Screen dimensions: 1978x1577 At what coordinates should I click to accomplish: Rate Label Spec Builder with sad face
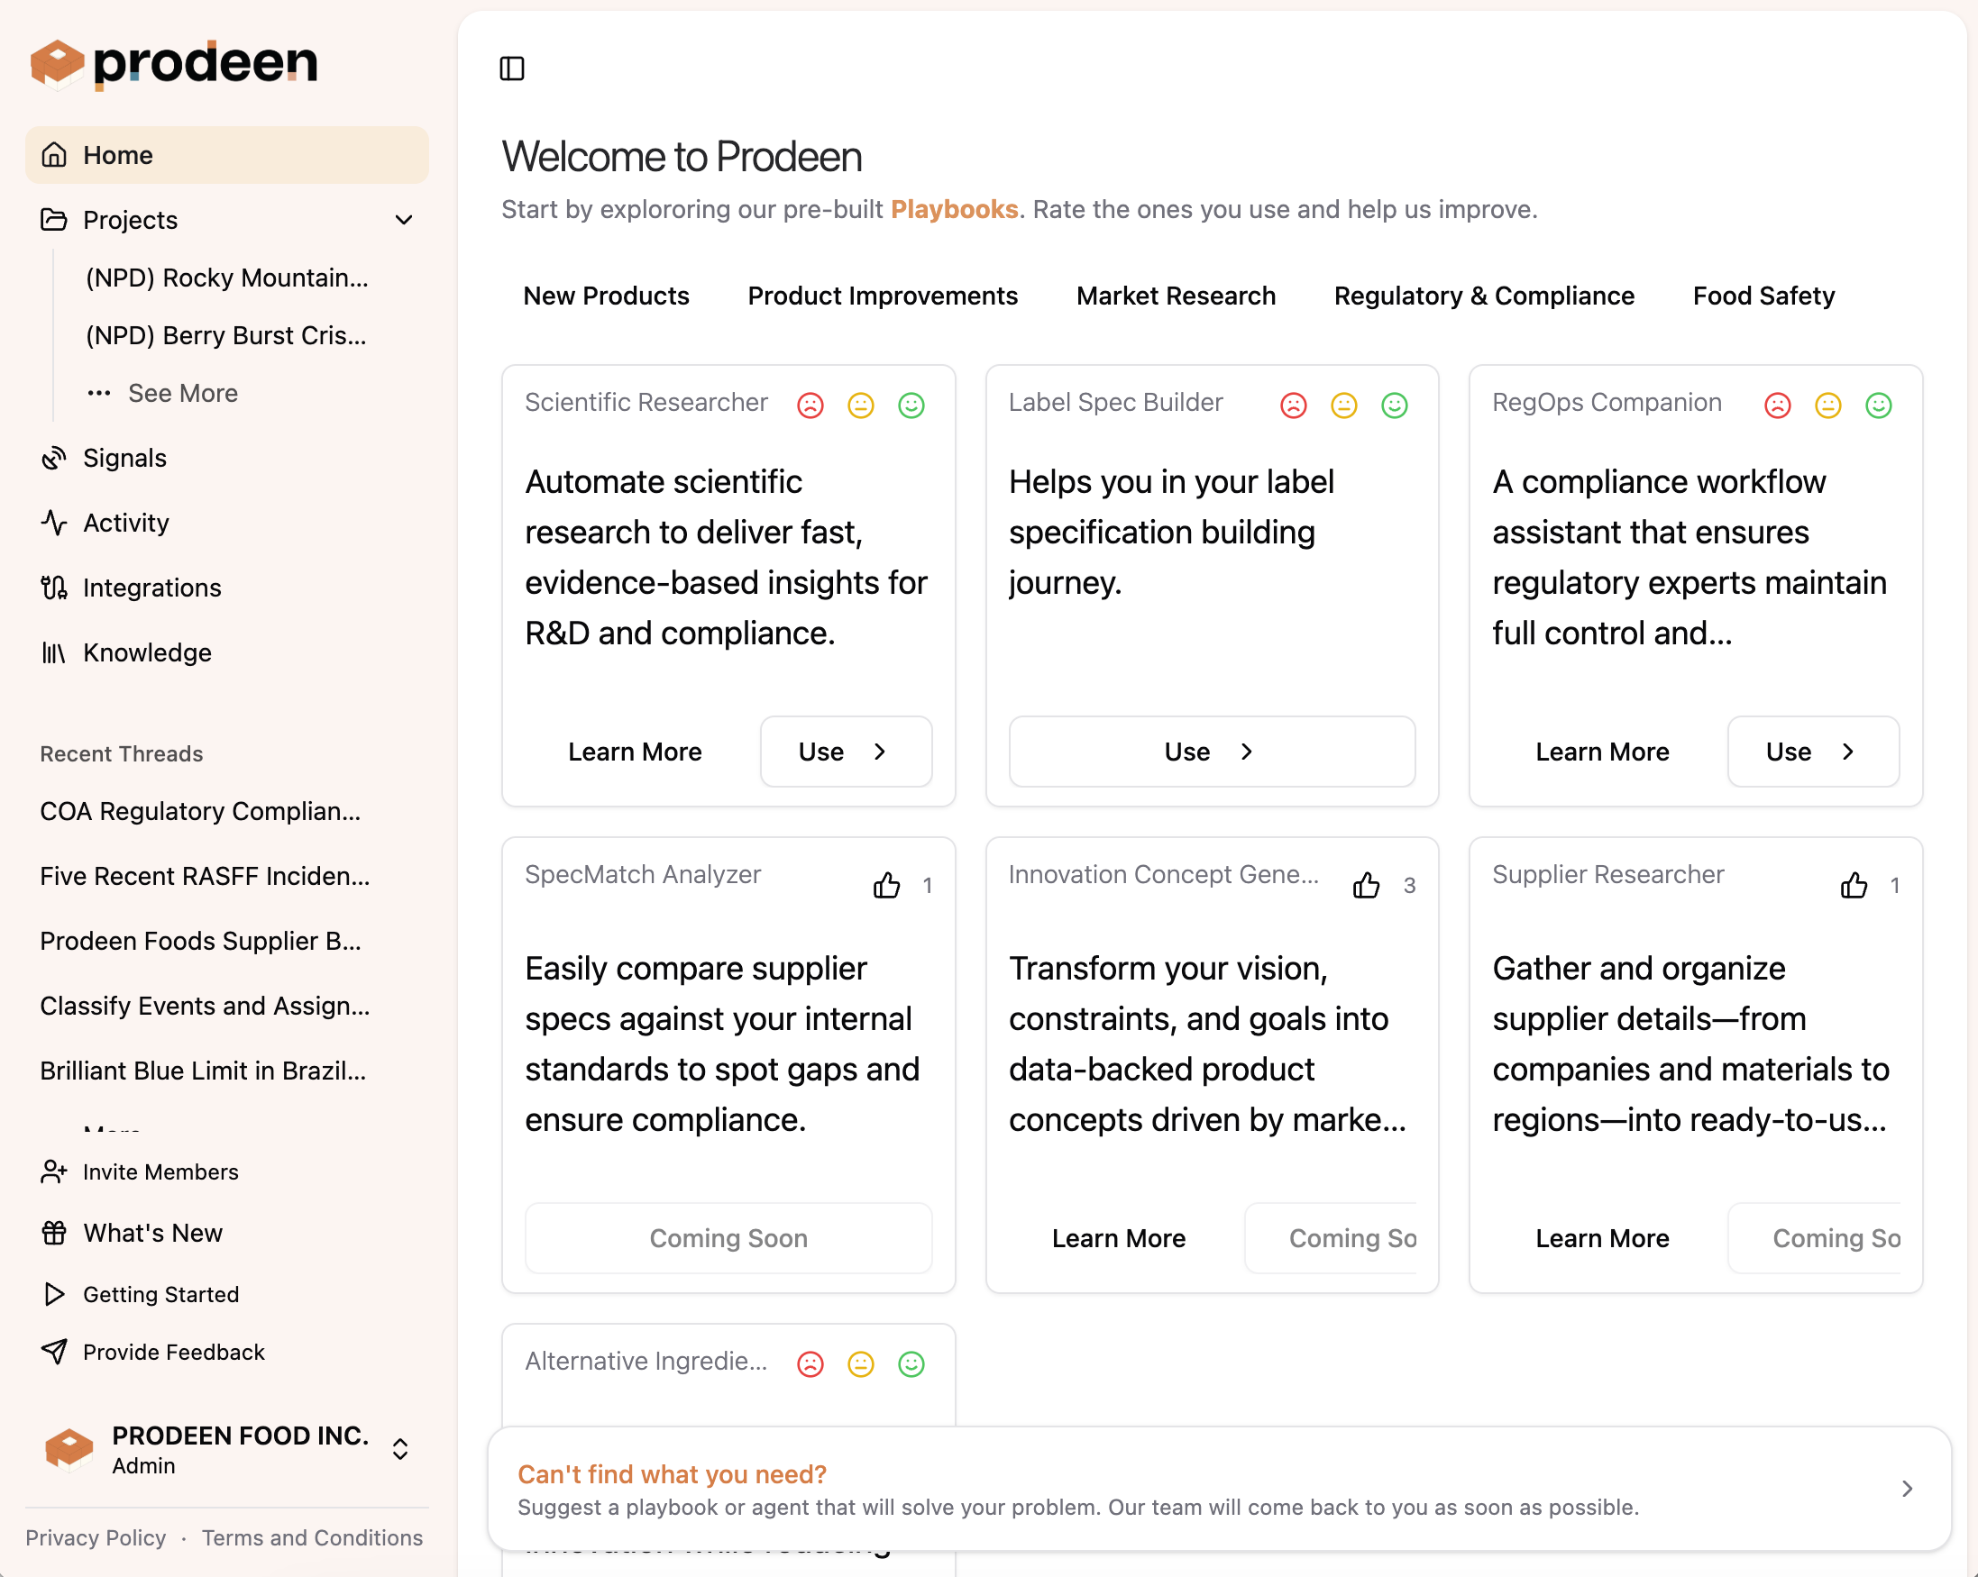tap(1294, 406)
